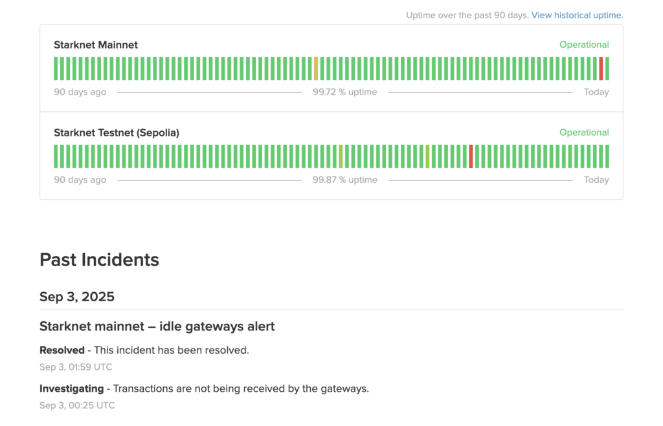Click the first bar of Sepolia Testnet timeline
Viewport: 663px width, 426px height.
[x=56, y=156]
